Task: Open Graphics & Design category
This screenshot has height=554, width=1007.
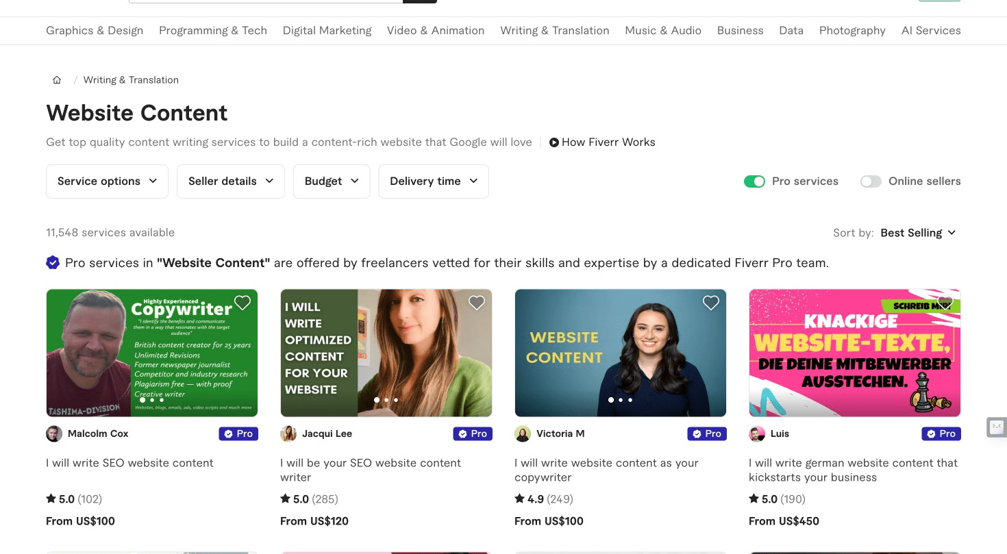Action: tap(95, 31)
